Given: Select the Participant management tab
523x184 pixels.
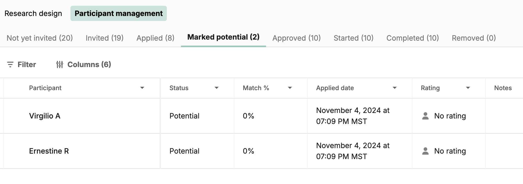Looking at the screenshot, I should click(119, 13).
